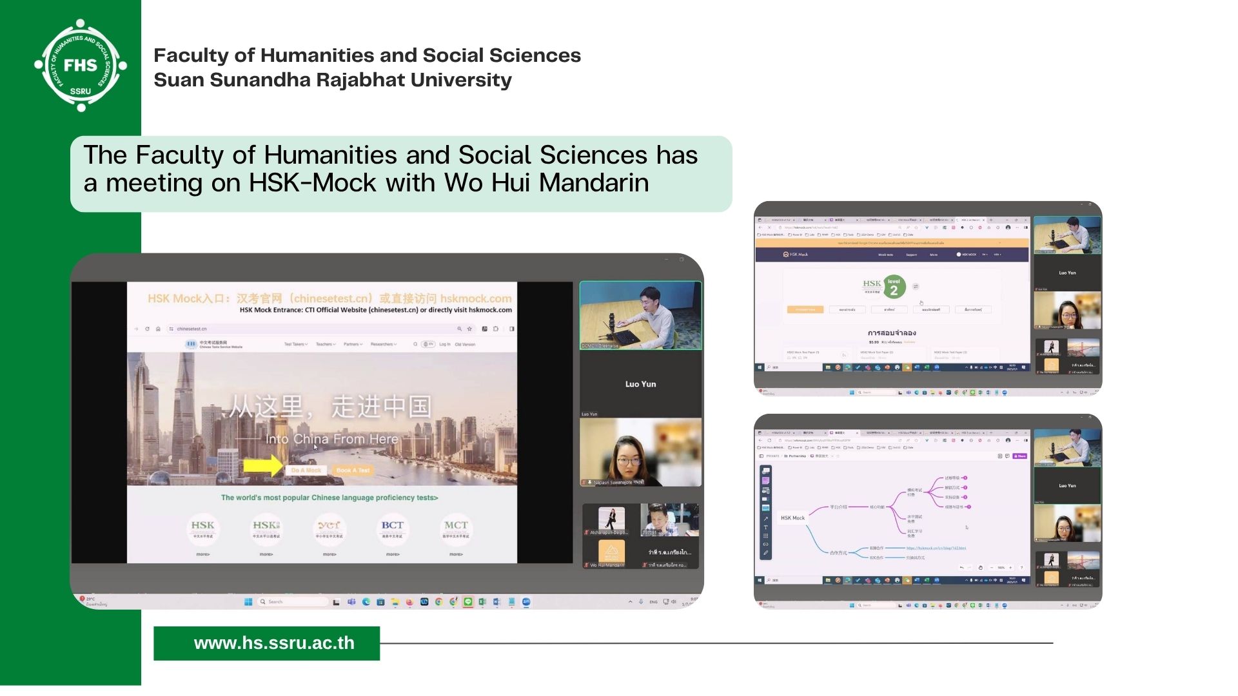Click zoom-in plus control on mind map

pyautogui.click(x=1010, y=568)
